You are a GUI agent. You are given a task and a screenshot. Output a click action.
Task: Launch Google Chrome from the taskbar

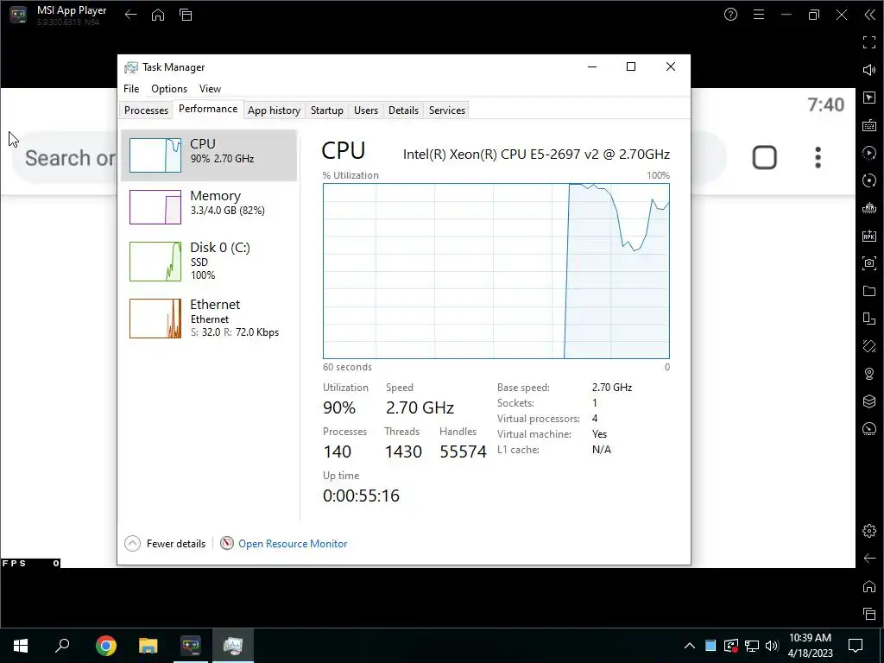click(x=106, y=646)
